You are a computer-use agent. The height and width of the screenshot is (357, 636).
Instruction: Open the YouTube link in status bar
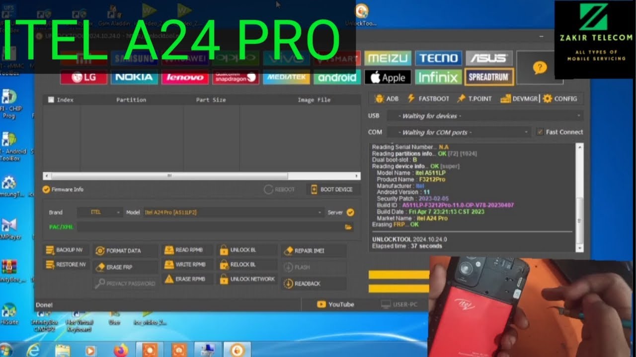click(336, 304)
